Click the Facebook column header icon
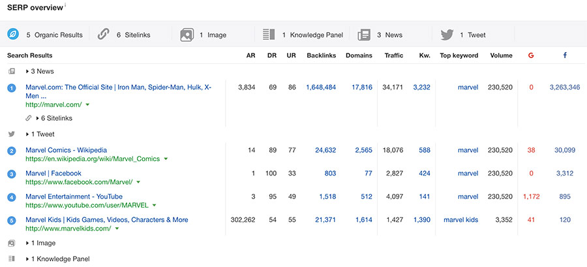This screenshot has height=267, width=587. click(x=565, y=55)
